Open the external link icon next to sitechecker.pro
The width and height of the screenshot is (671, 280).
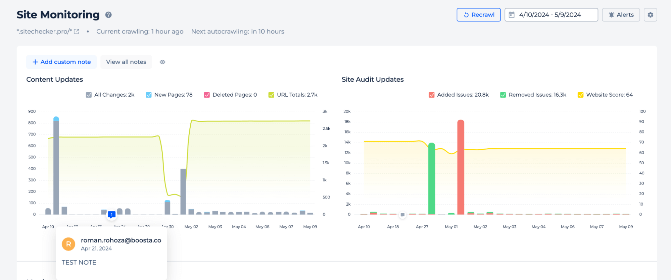coord(77,32)
